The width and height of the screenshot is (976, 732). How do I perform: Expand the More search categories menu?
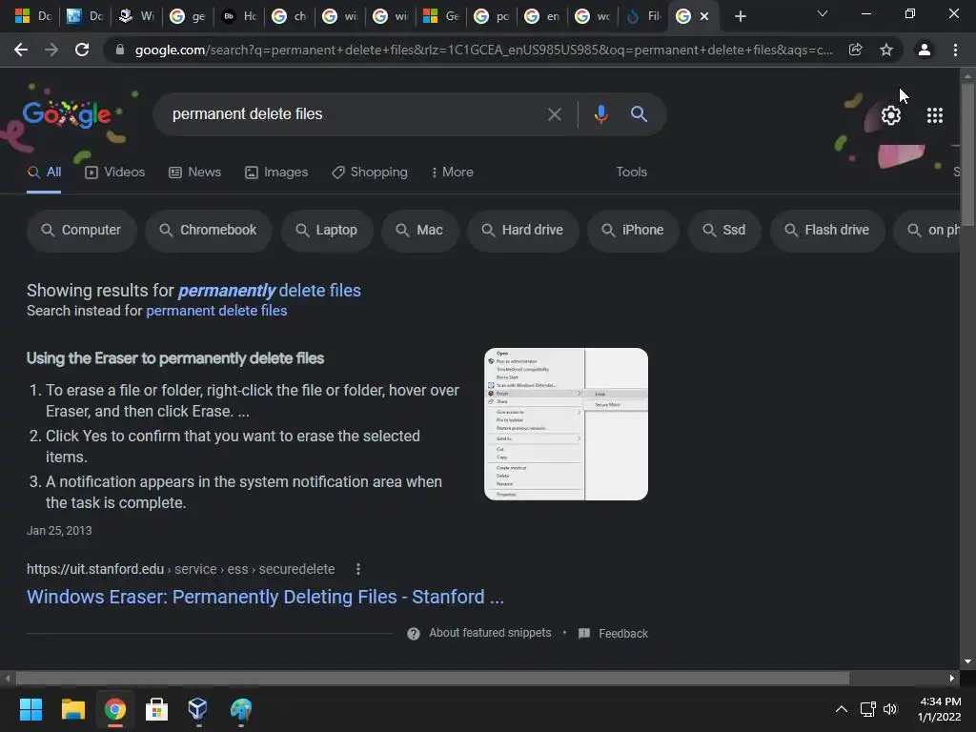[453, 173]
